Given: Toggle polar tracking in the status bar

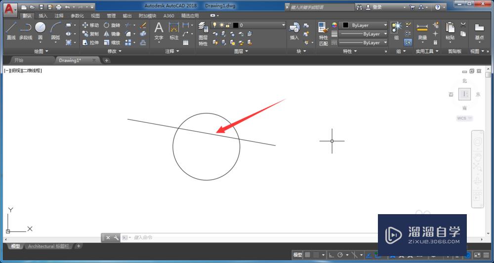Looking at the screenshot, I should point(340,255).
